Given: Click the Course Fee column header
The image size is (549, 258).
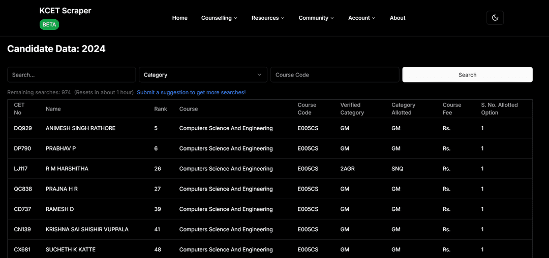Looking at the screenshot, I should point(451,109).
